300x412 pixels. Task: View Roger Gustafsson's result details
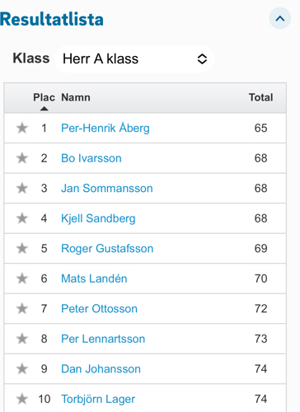coord(107,249)
